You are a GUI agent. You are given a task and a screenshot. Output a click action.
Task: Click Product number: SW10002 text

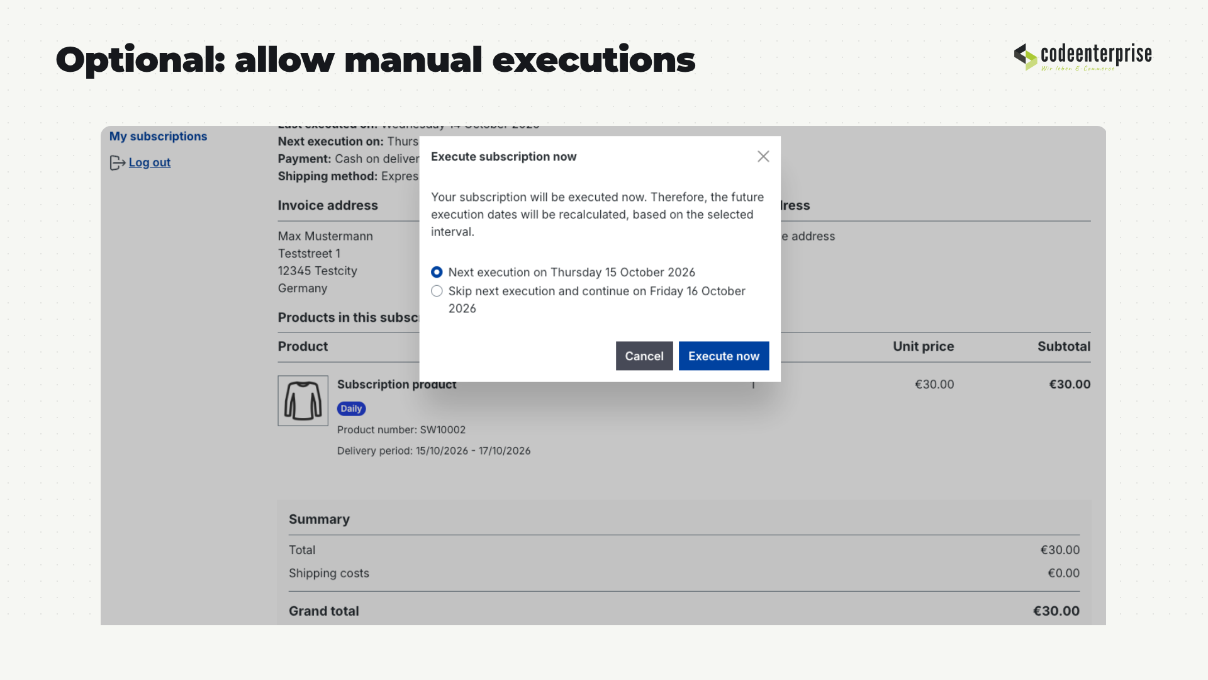coord(401,429)
